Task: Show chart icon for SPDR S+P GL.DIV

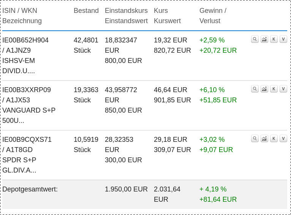Action: [264, 138]
